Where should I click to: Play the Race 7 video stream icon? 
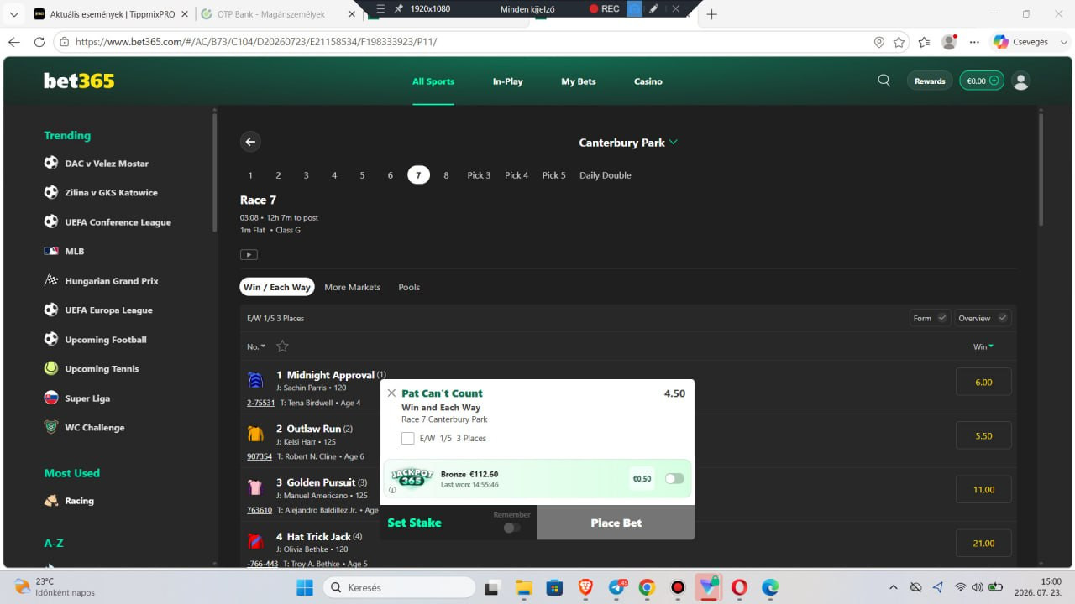click(x=249, y=254)
